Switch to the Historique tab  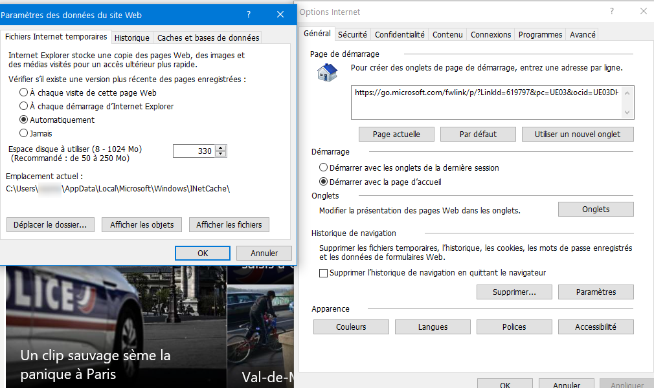click(132, 38)
